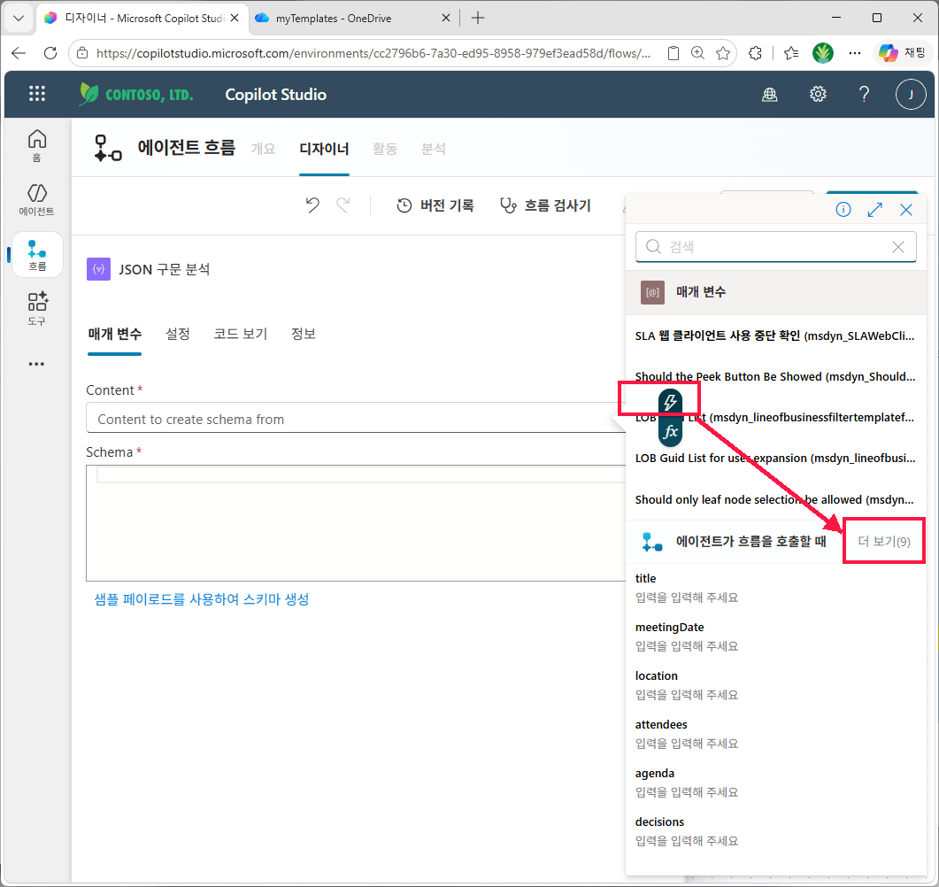Screen dimensions: 939x887
Task: Select the location dynamic content item
Action: 775,685
